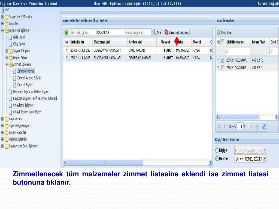Expand Taşınır Talepleri tree node
Screen dimensions: 279x209
click(7, 51)
